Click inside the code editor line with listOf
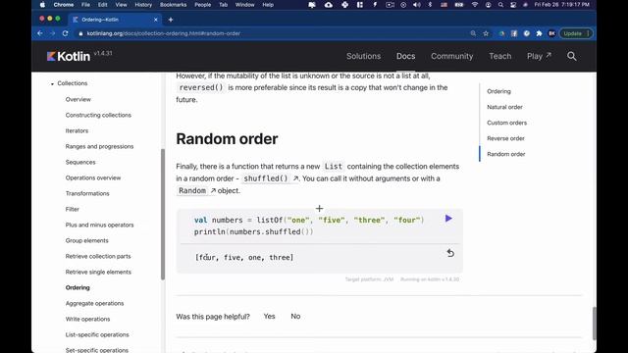The height and width of the screenshot is (353, 628). (x=309, y=220)
